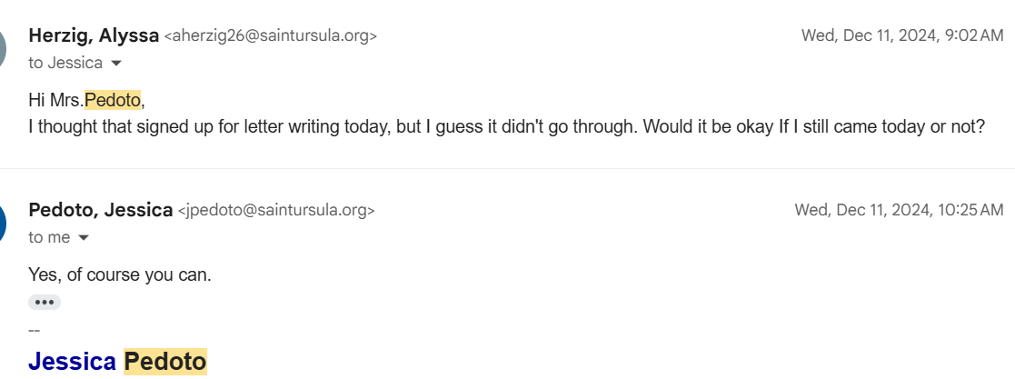Click the 9:02 AM message timestamp
The height and width of the screenshot is (379, 1015).
click(901, 35)
